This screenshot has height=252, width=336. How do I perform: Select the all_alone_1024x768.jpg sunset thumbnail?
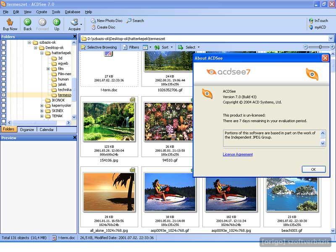[109, 192]
